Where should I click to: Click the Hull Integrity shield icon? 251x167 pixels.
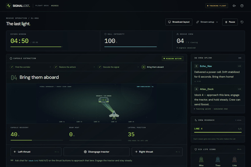(x=105, y=34)
